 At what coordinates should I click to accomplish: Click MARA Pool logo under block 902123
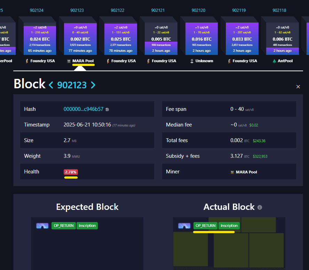tap(69, 61)
